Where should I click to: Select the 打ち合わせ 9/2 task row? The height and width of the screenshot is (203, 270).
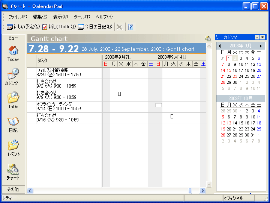coord(64,85)
